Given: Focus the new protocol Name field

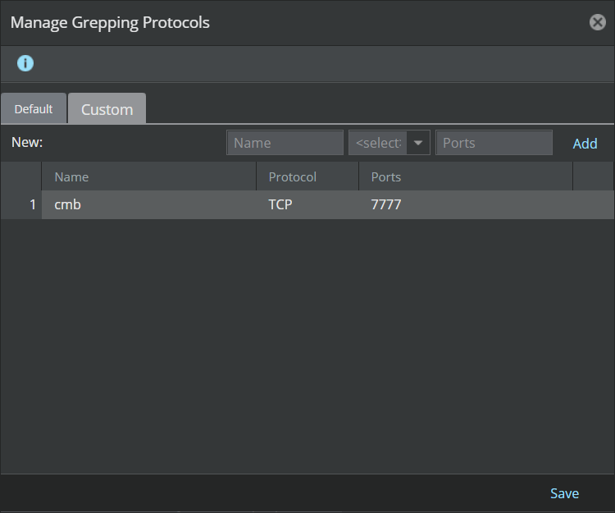Looking at the screenshot, I should click(x=285, y=143).
